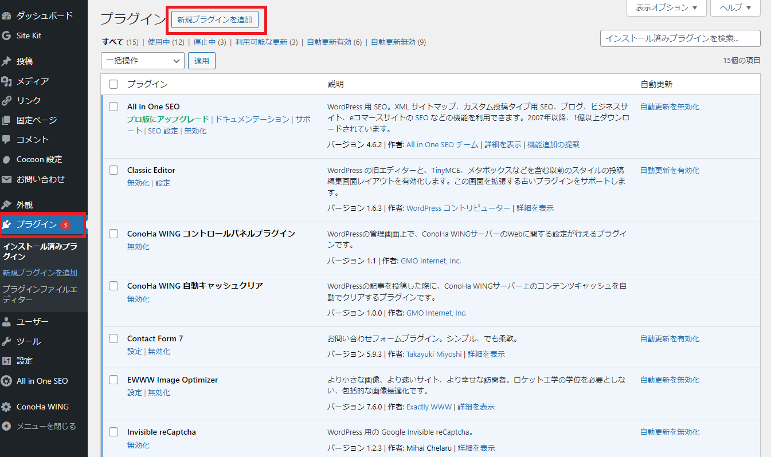
Task: Open SEO 設定 link under All in One SEO
Action: point(163,131)
